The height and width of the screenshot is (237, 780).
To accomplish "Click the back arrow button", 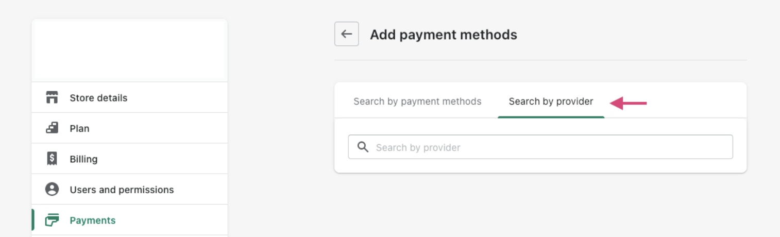I will tap(346, 34).
